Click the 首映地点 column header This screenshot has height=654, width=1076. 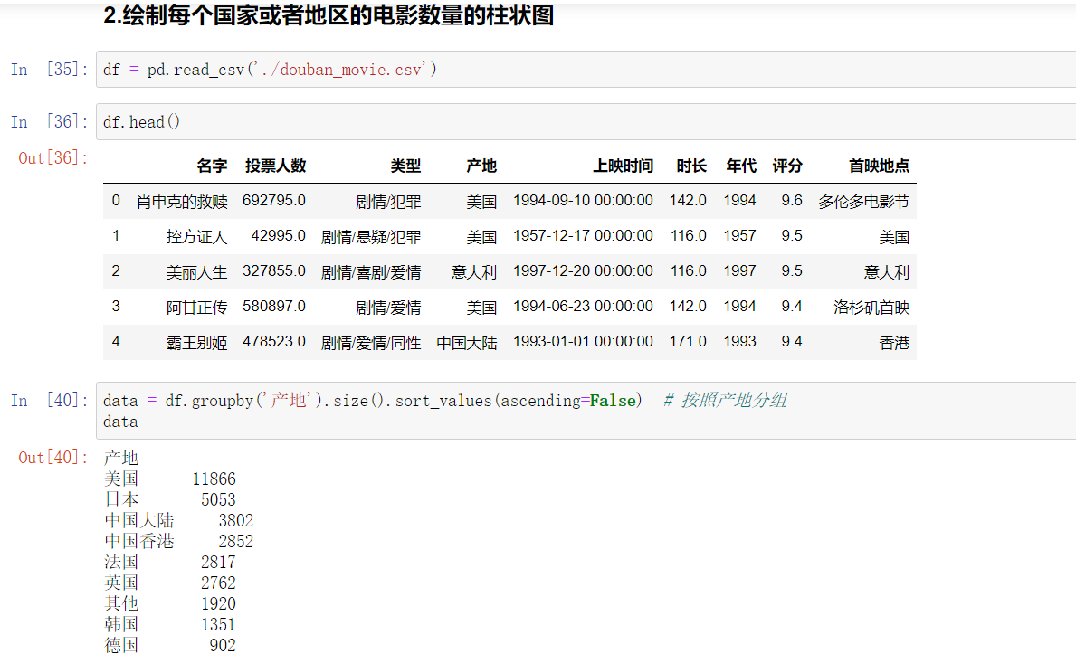coord(879,166)
